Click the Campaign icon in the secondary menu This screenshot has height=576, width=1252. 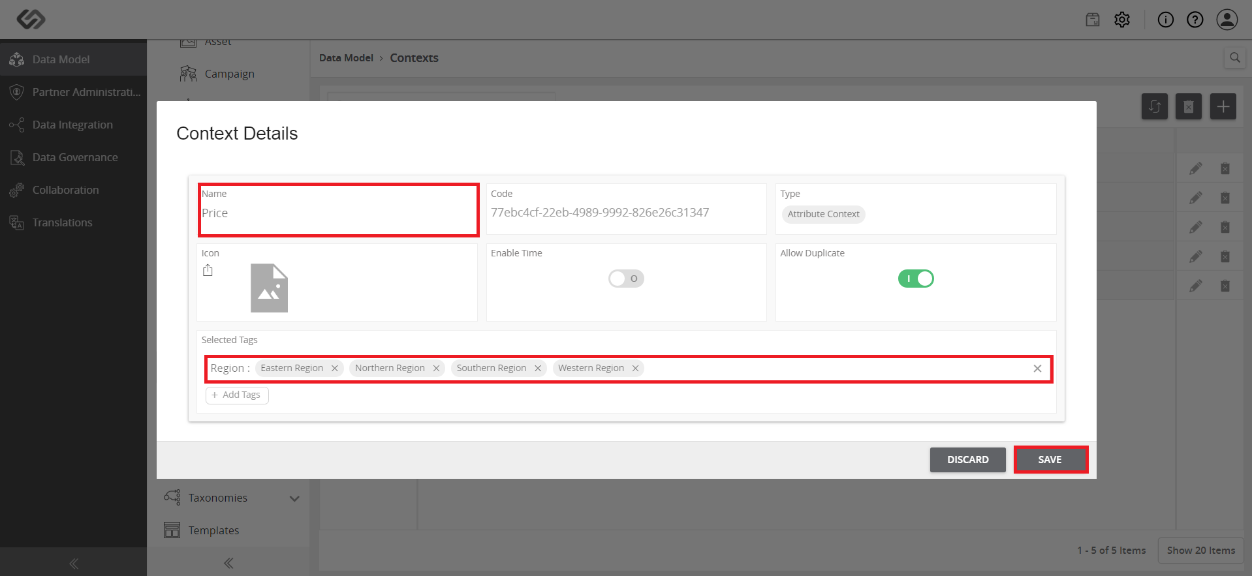[188, 74]
